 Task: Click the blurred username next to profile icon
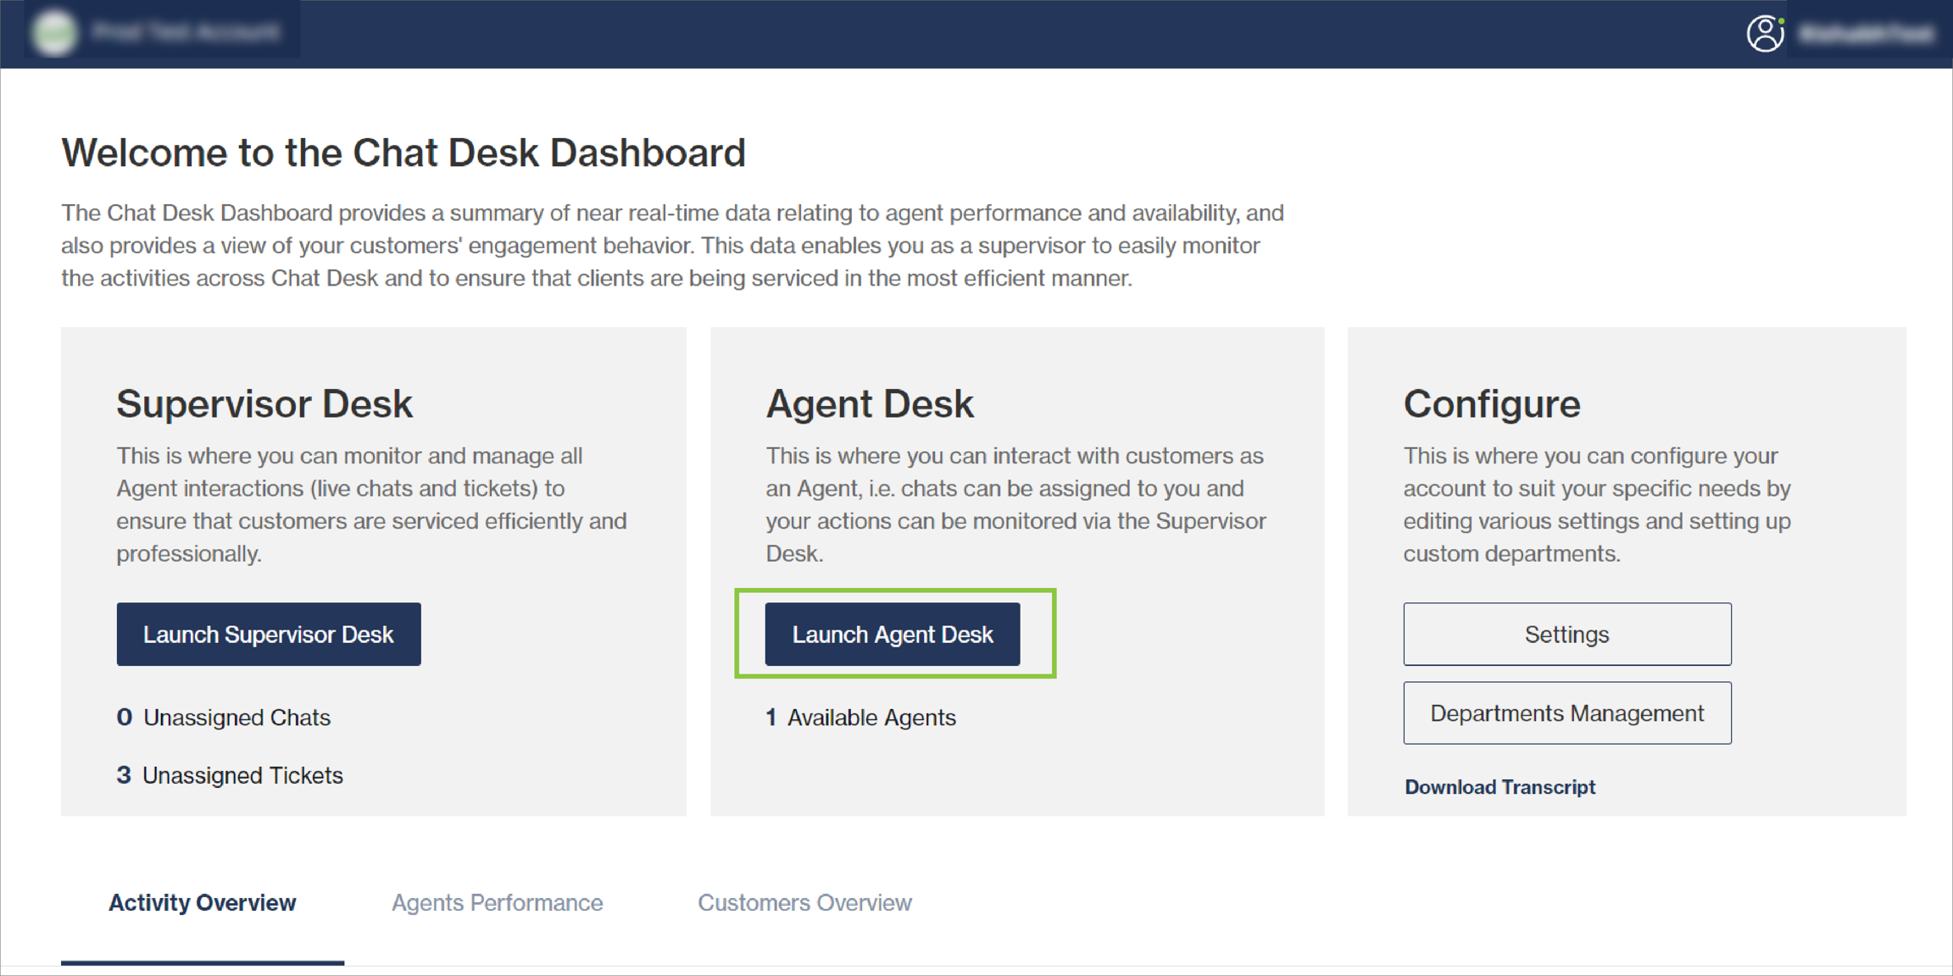(1867, 34)
